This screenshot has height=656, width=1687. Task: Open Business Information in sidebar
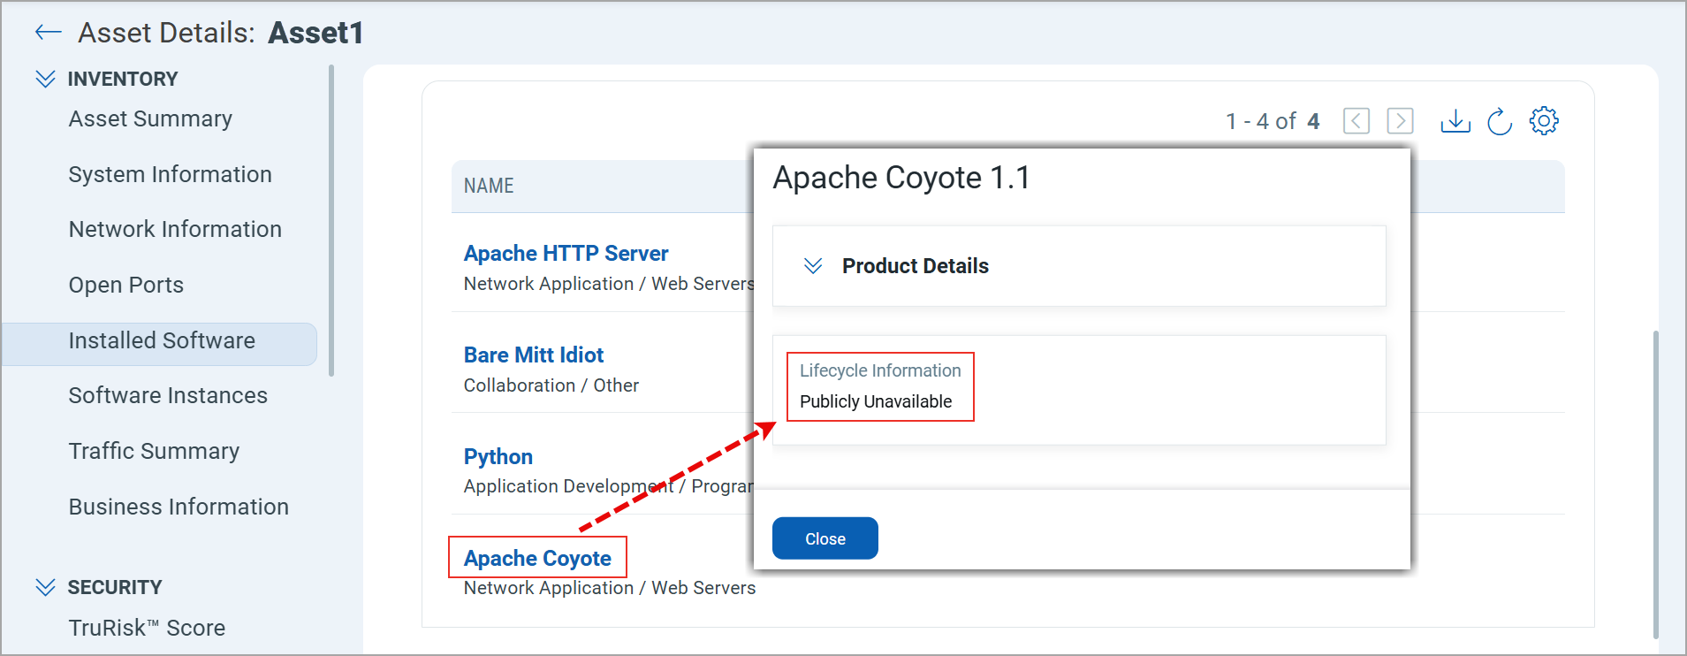click(179, 507)
